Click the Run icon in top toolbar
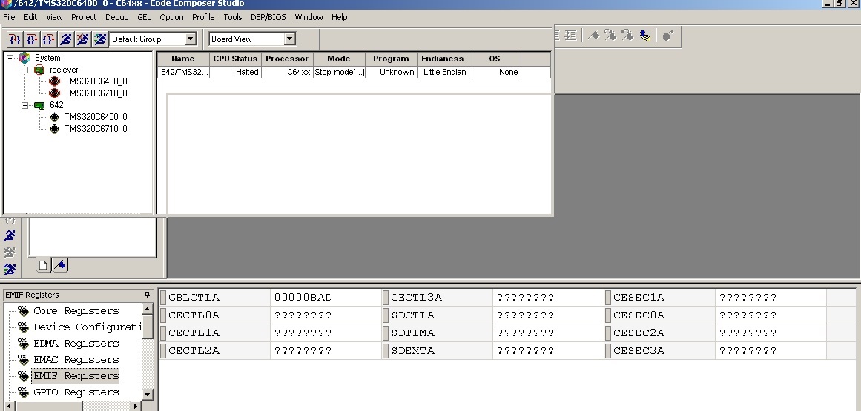 tap(66, 39)
